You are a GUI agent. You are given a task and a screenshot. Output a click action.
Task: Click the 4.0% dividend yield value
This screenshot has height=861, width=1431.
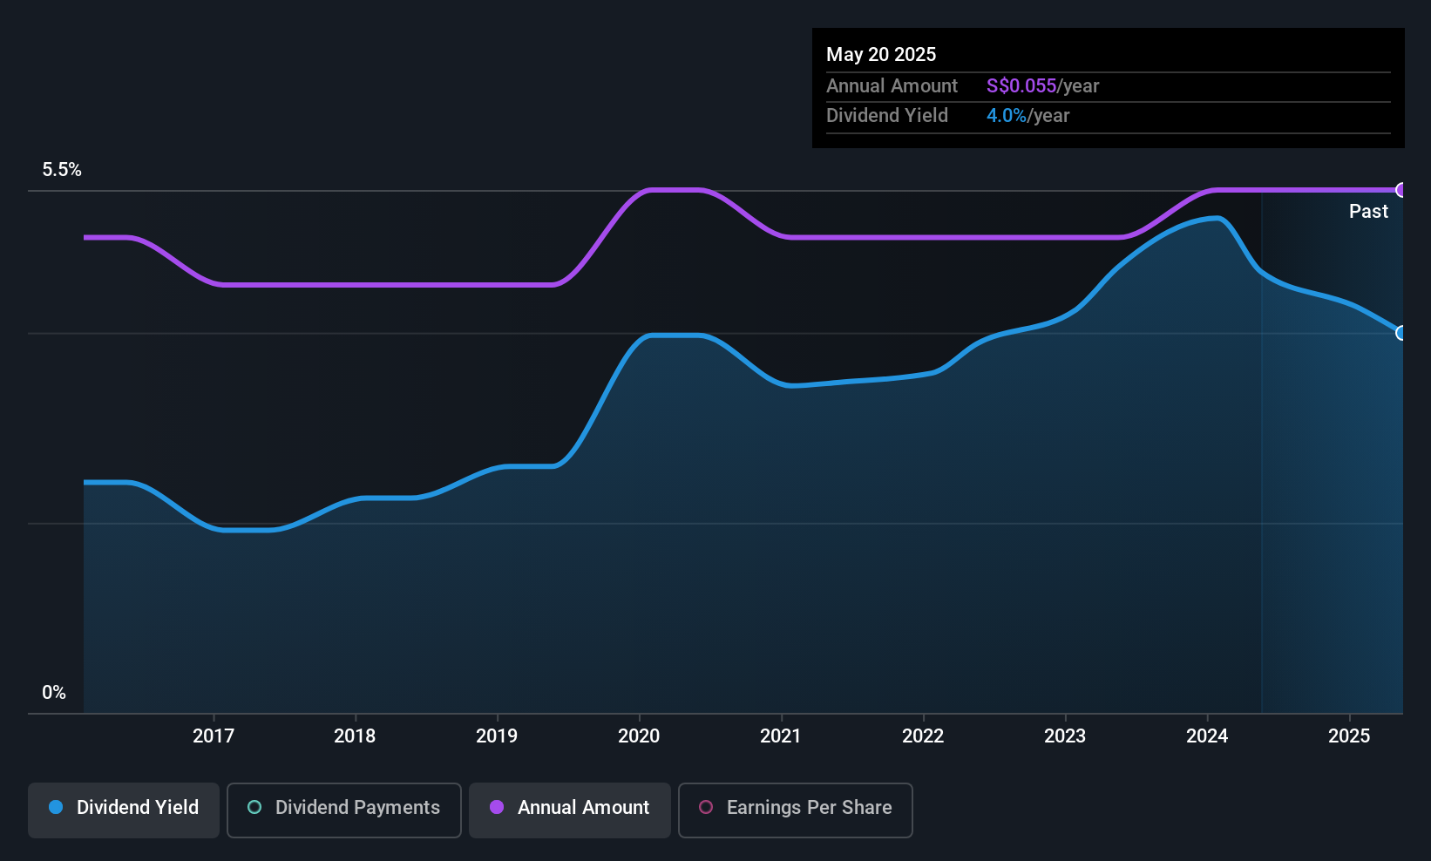[x=1007, y=116]
